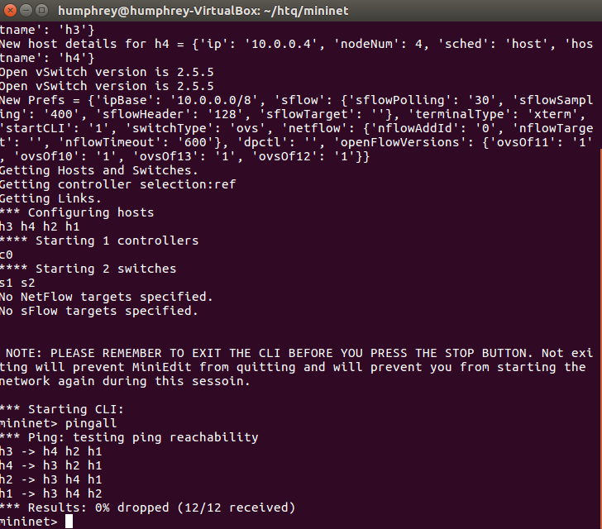Click the humphrey@humphrey-VirtualBox title bar text
The height and width of the screenshot is (529, 602).
(203, 11)
